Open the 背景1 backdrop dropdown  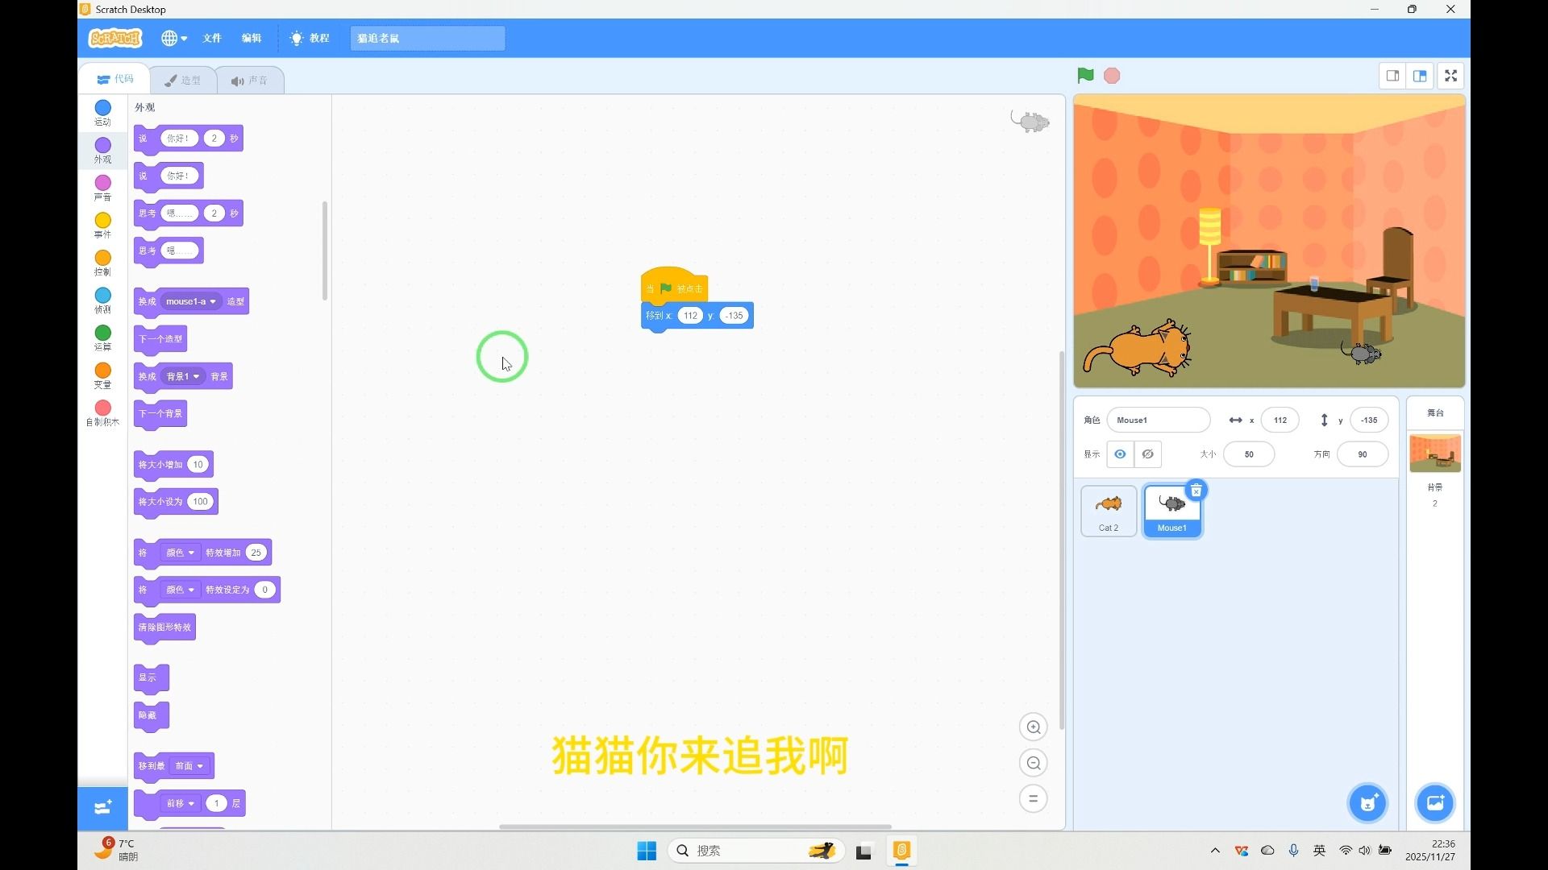point(184,376)
